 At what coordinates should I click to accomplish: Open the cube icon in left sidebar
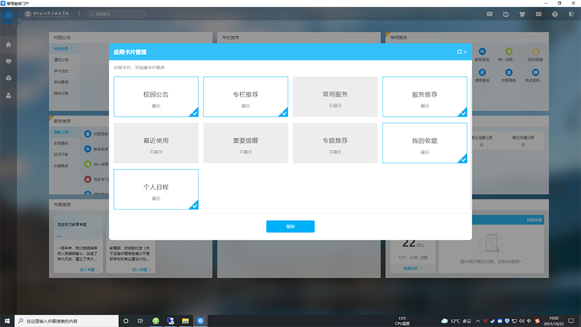(x=8, y=78)
